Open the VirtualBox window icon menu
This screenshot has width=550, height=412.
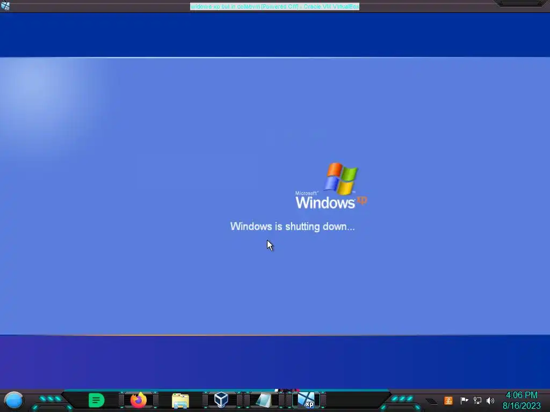pos(5,6)
